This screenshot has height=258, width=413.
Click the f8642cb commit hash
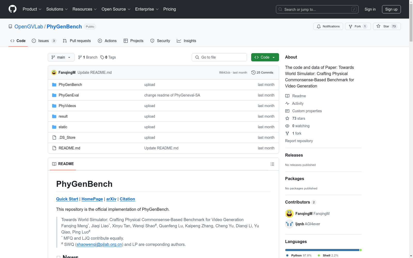pos(225,72)
